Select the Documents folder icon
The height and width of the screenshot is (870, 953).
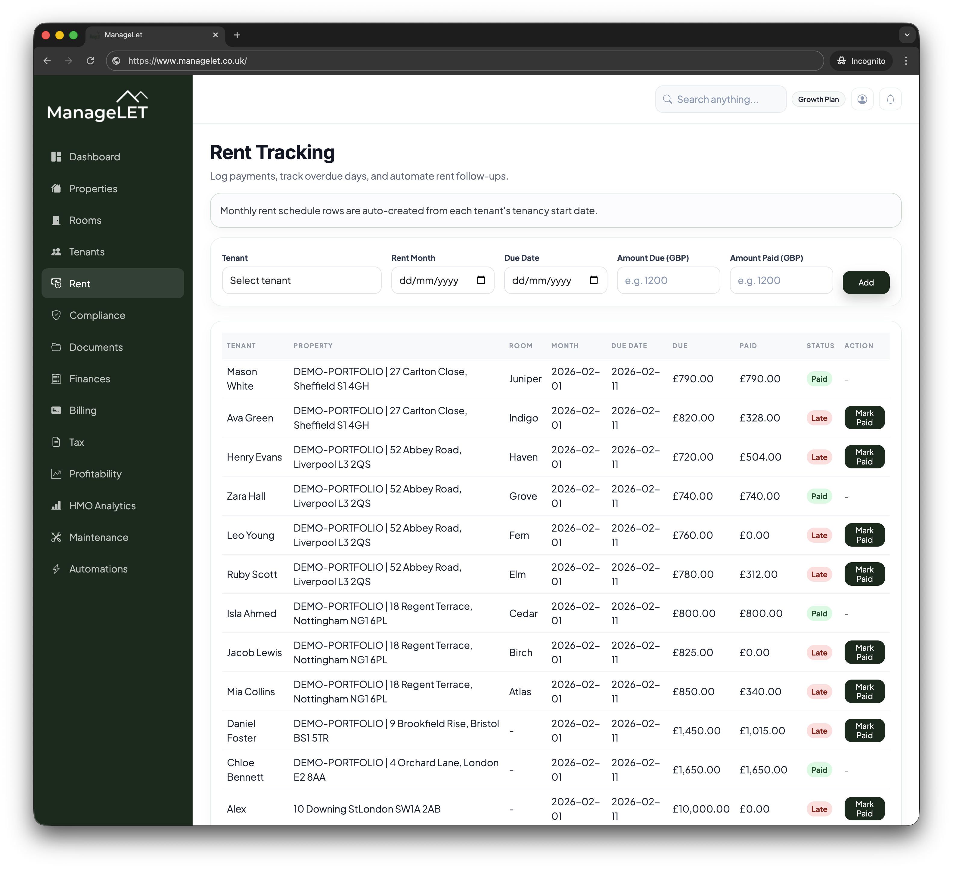[57, 347]
